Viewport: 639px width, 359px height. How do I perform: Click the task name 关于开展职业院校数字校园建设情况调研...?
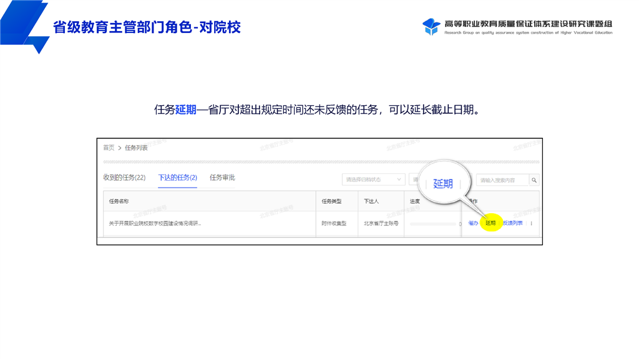point(155,224)
